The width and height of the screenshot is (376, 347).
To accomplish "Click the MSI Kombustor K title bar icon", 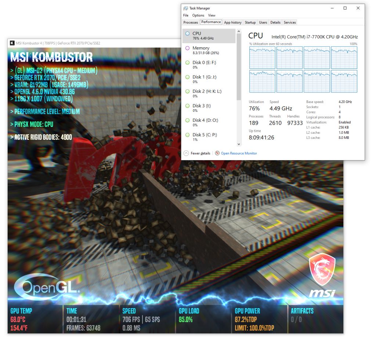I will (12, 43).
